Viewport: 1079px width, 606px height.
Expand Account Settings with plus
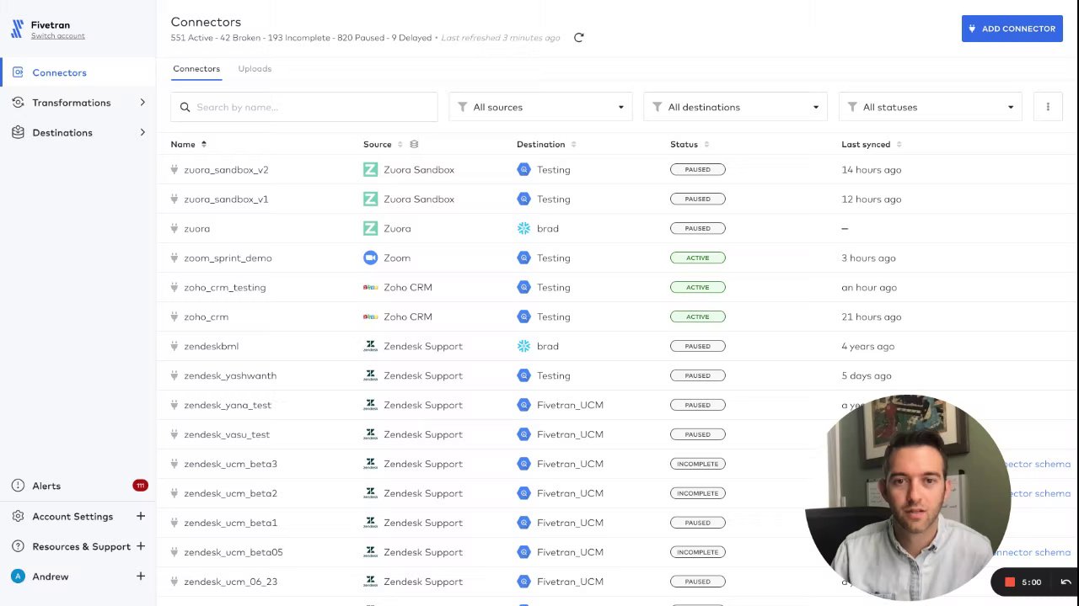[x=141, y=516]
